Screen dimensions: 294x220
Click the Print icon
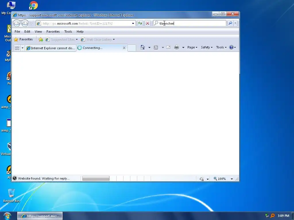click(177, 48)
